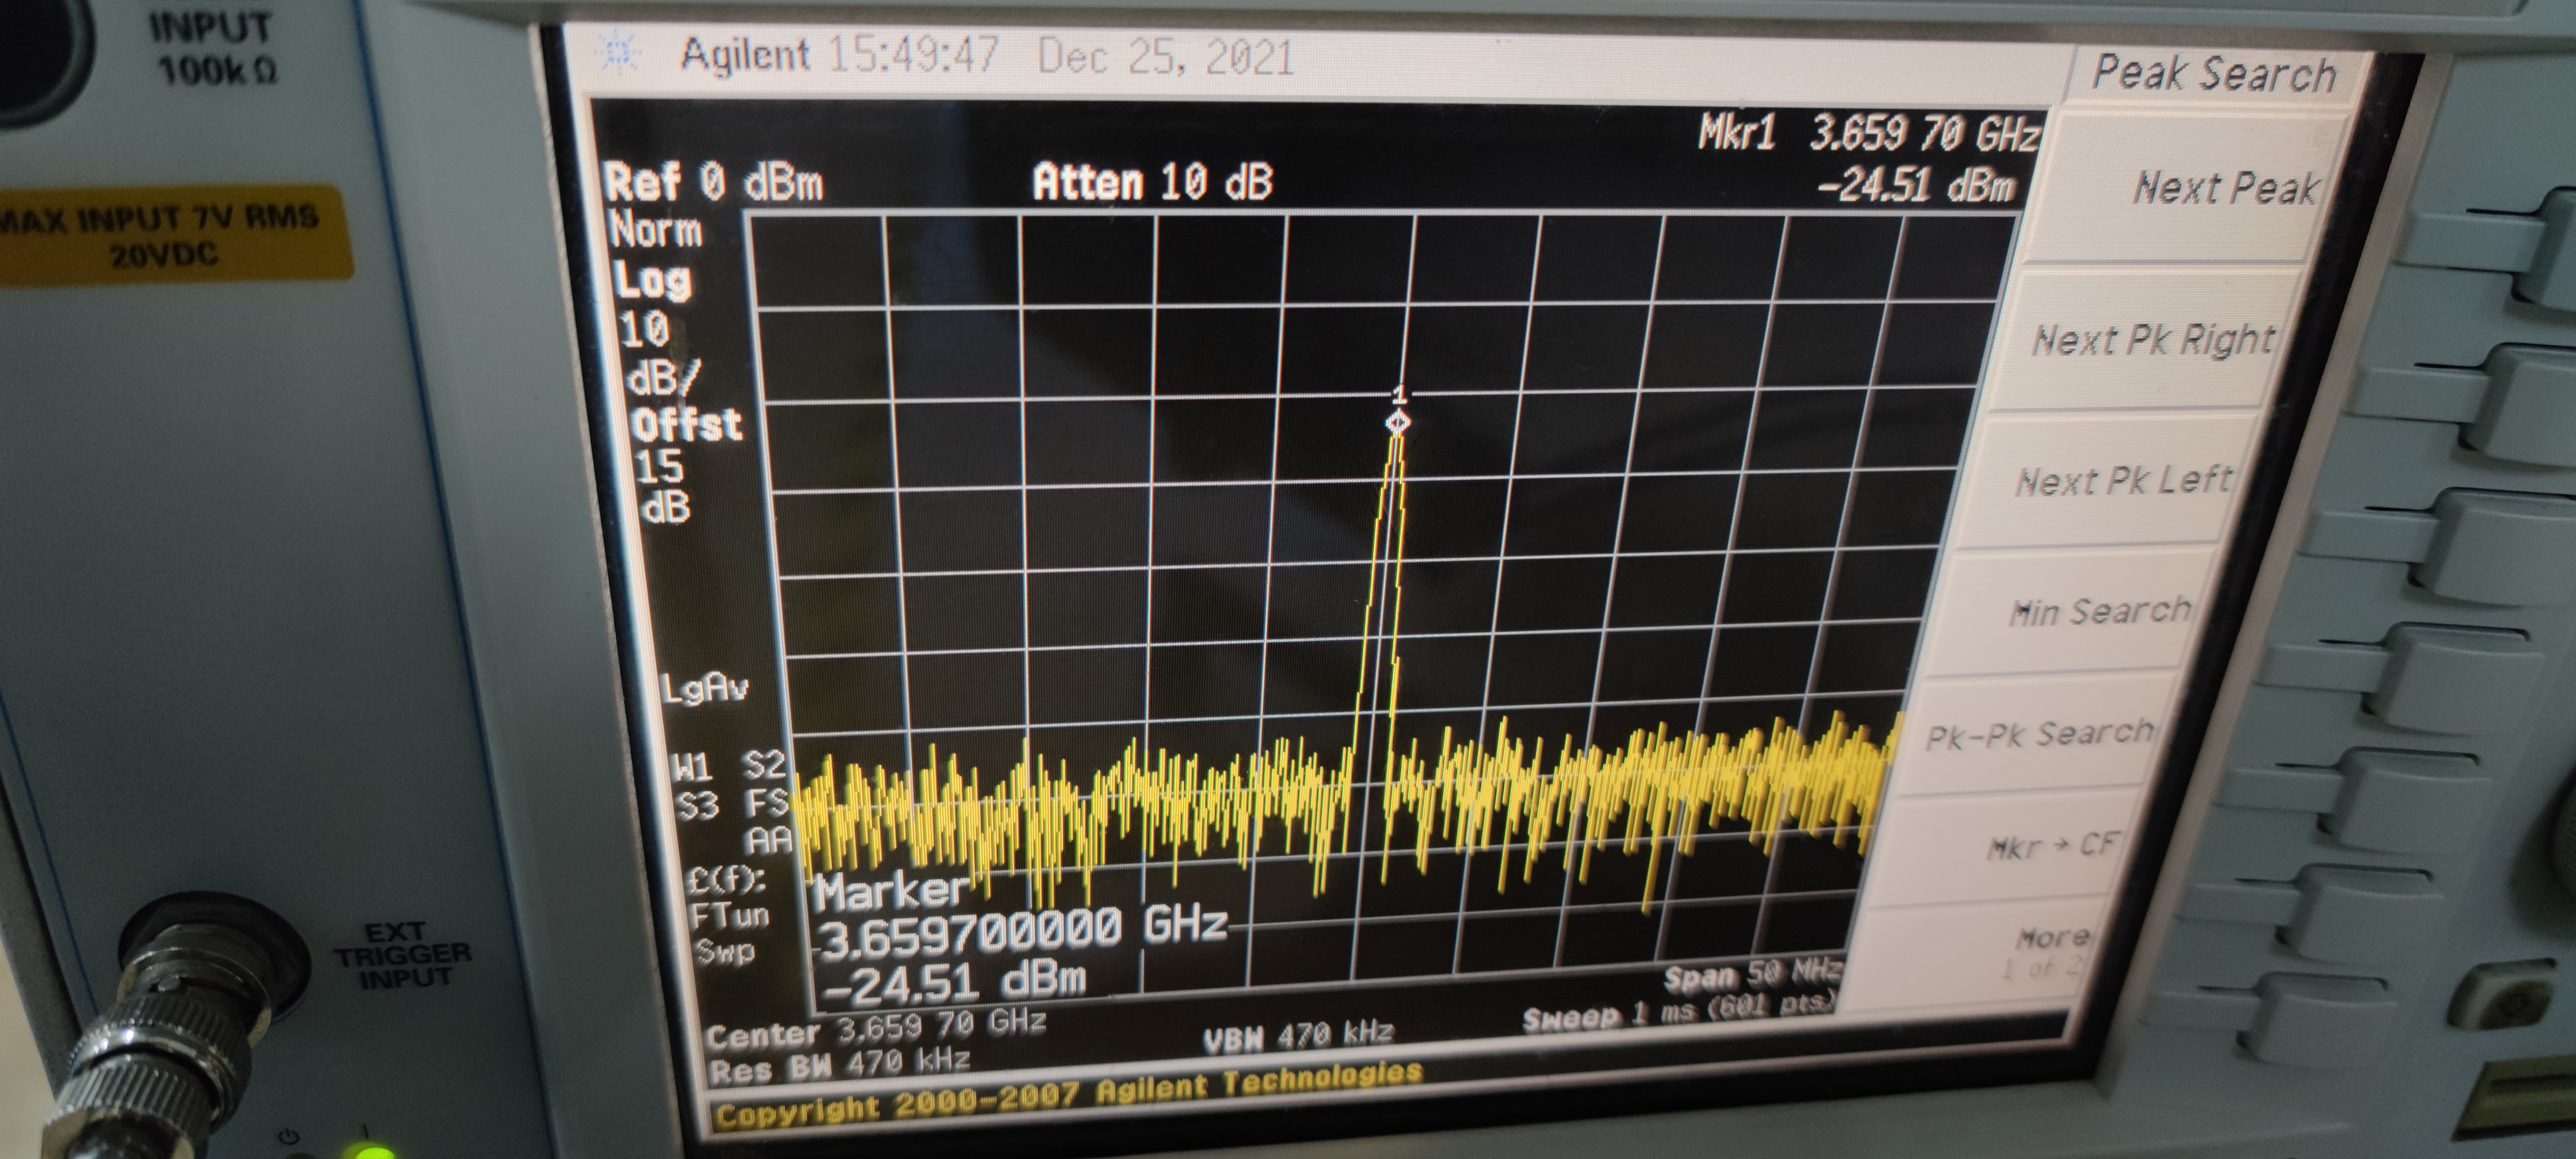Click the Center 3.659 70 GHz readout
Screen dimensions: 2576x1159
(x=876, y=1028)
